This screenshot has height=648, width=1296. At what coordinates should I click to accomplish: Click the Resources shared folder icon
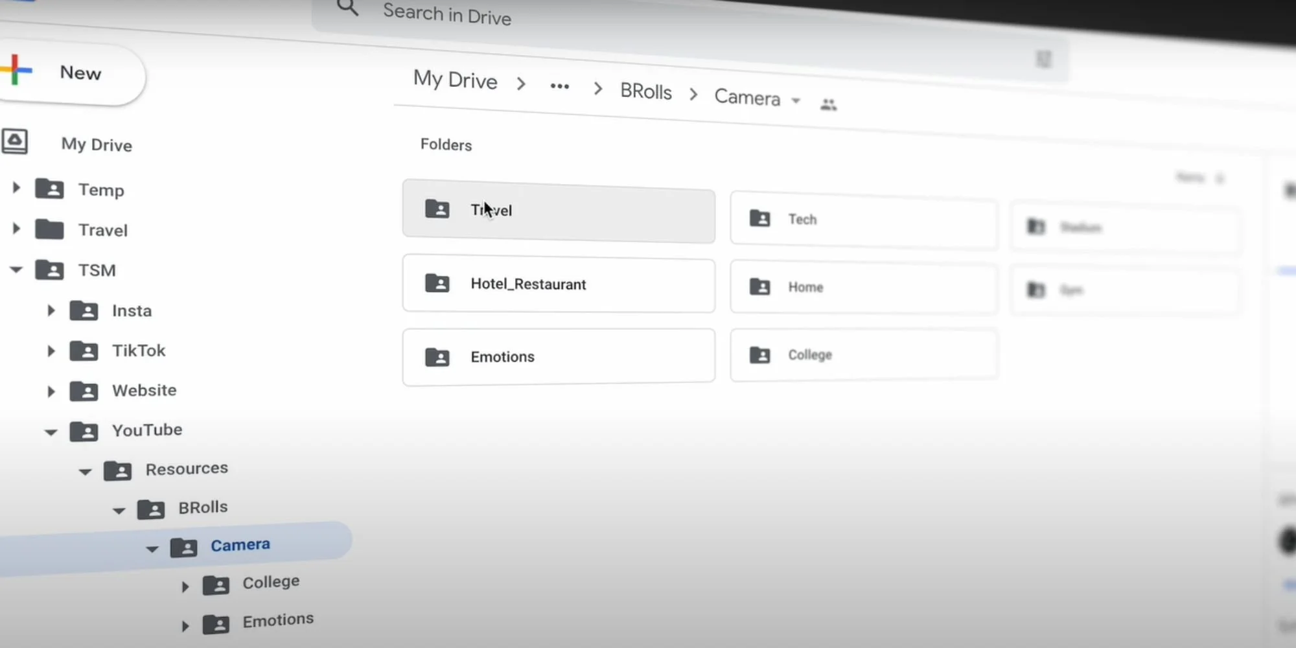117,470
